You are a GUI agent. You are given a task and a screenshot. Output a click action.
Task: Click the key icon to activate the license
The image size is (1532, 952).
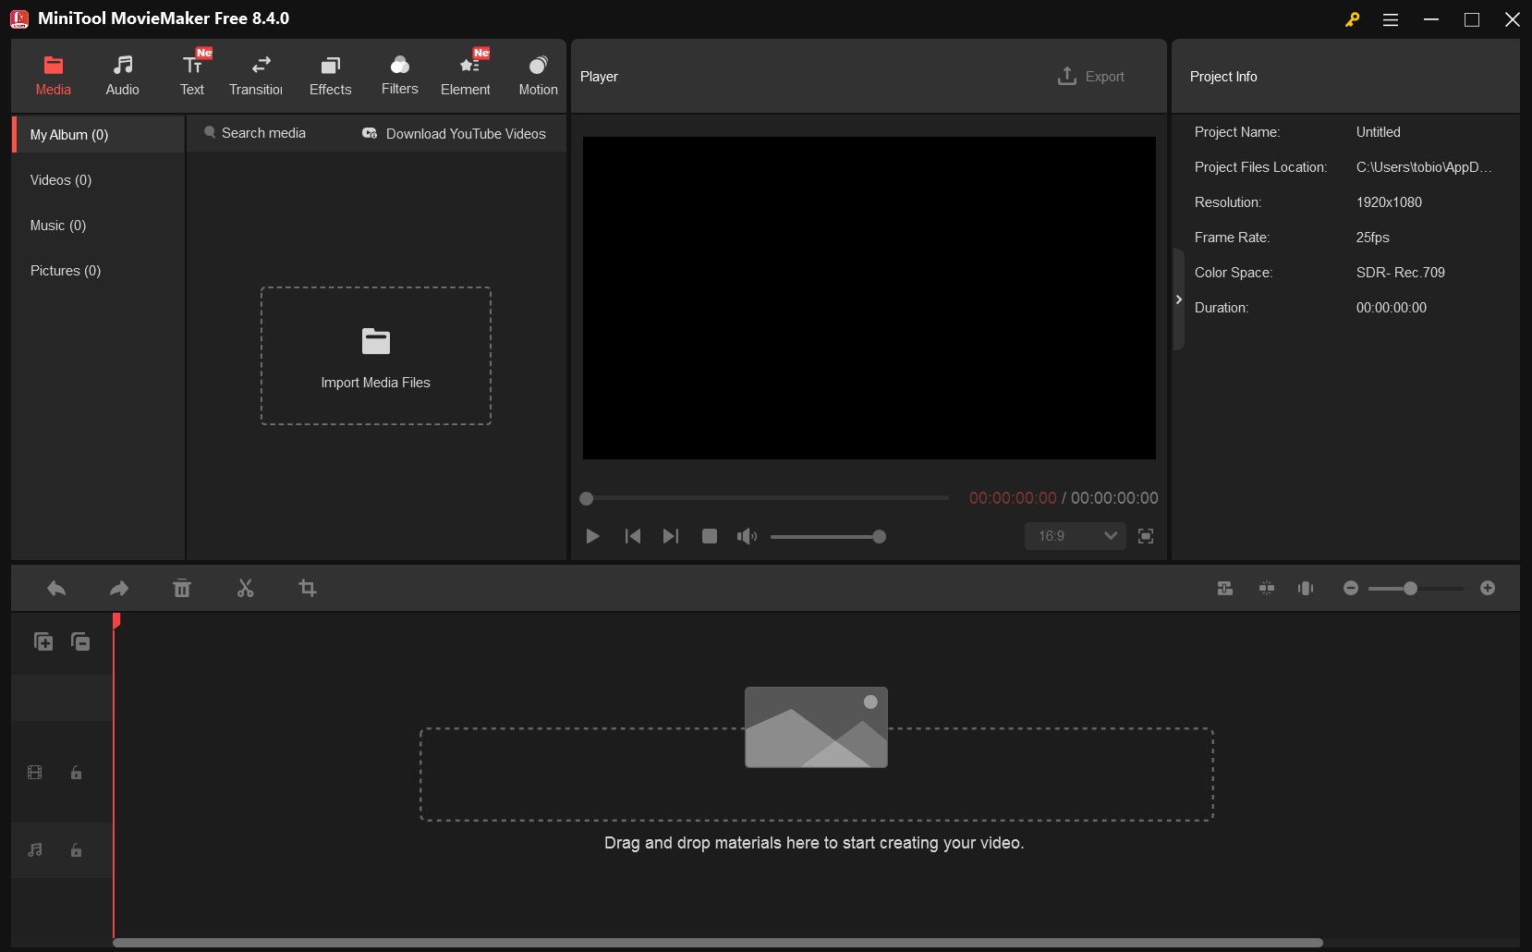[x=1353, y=18]
